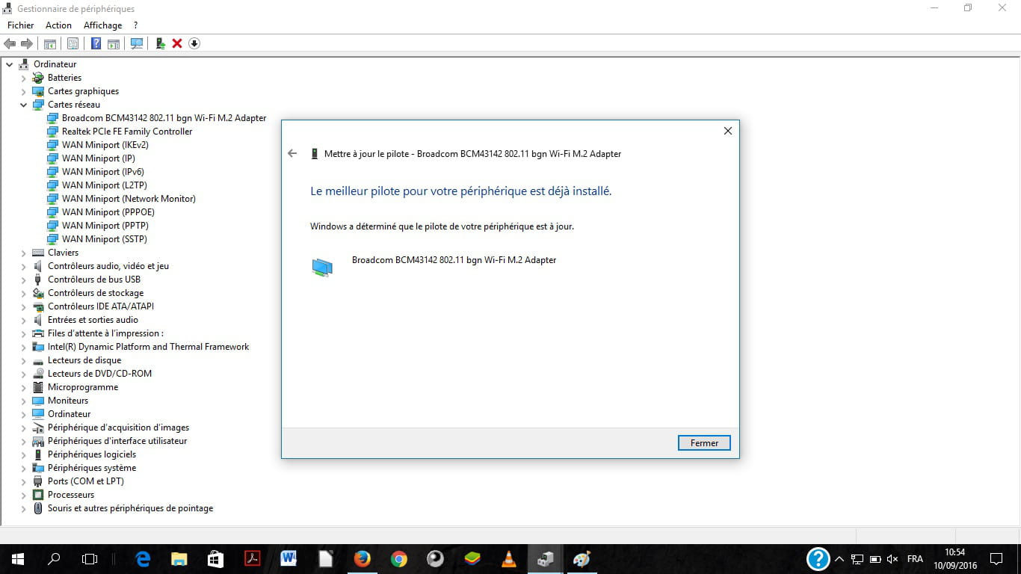Collapse the Cartes réseau category
The width and height of the screenshot is (1021, 574).
[24, 105]
